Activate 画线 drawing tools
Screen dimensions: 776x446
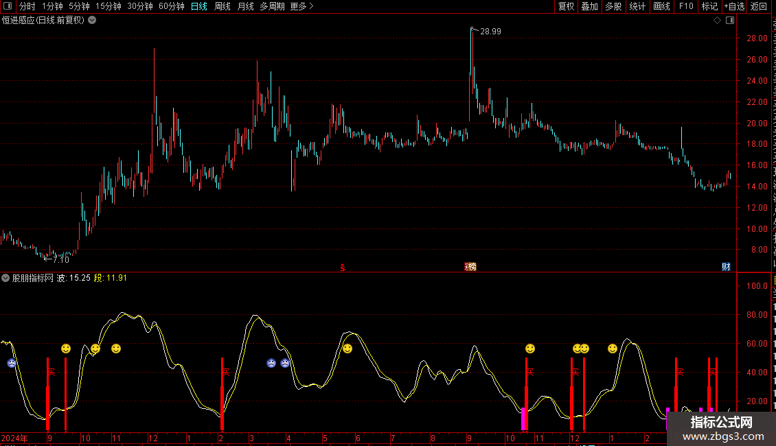point(662,6)
